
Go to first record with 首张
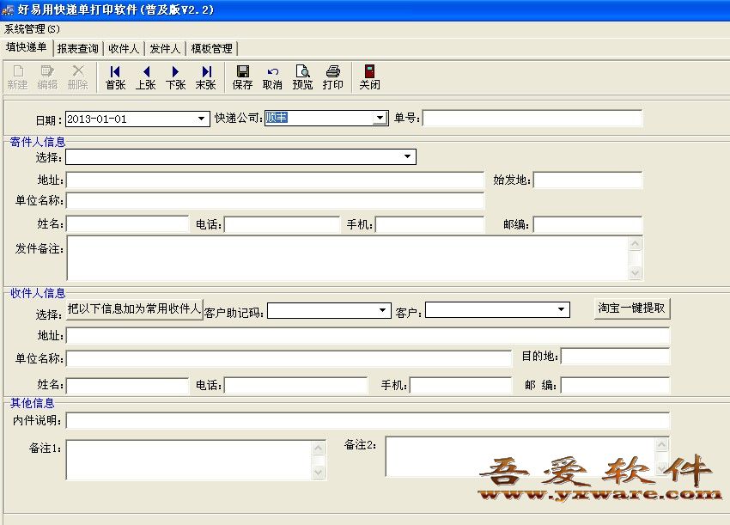(x=115, y=76)
